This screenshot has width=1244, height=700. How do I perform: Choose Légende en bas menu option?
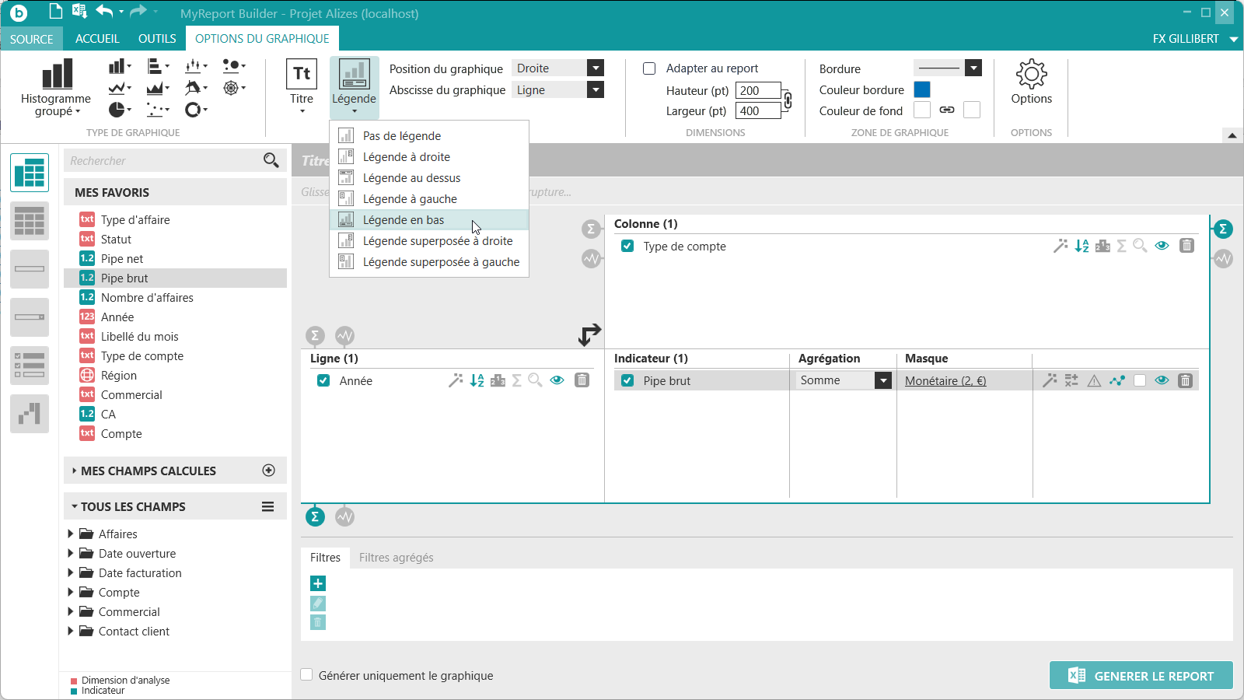pos(404,220)
